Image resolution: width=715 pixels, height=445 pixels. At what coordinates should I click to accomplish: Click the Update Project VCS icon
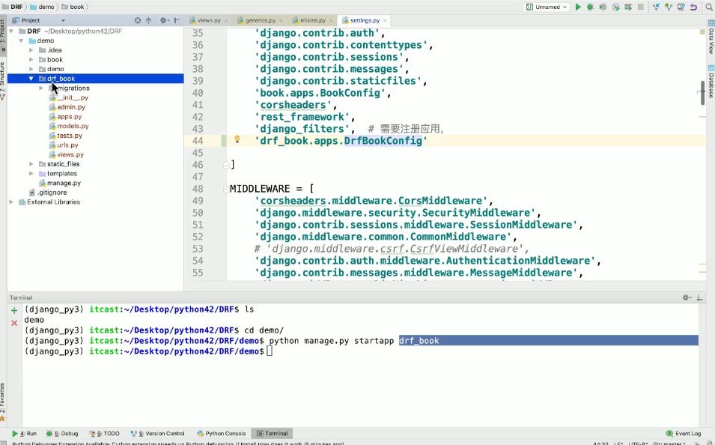tap(655, 7)
